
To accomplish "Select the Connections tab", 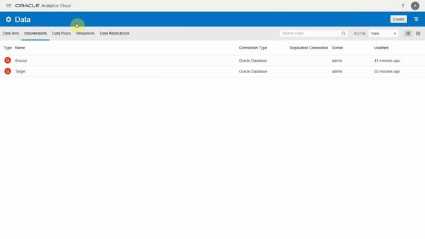I will coord(35,33).
